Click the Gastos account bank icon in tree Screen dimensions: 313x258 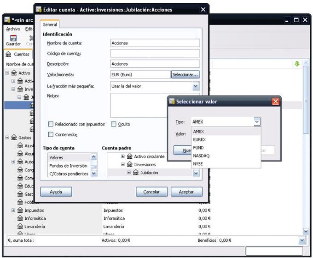tap(14, 138)
